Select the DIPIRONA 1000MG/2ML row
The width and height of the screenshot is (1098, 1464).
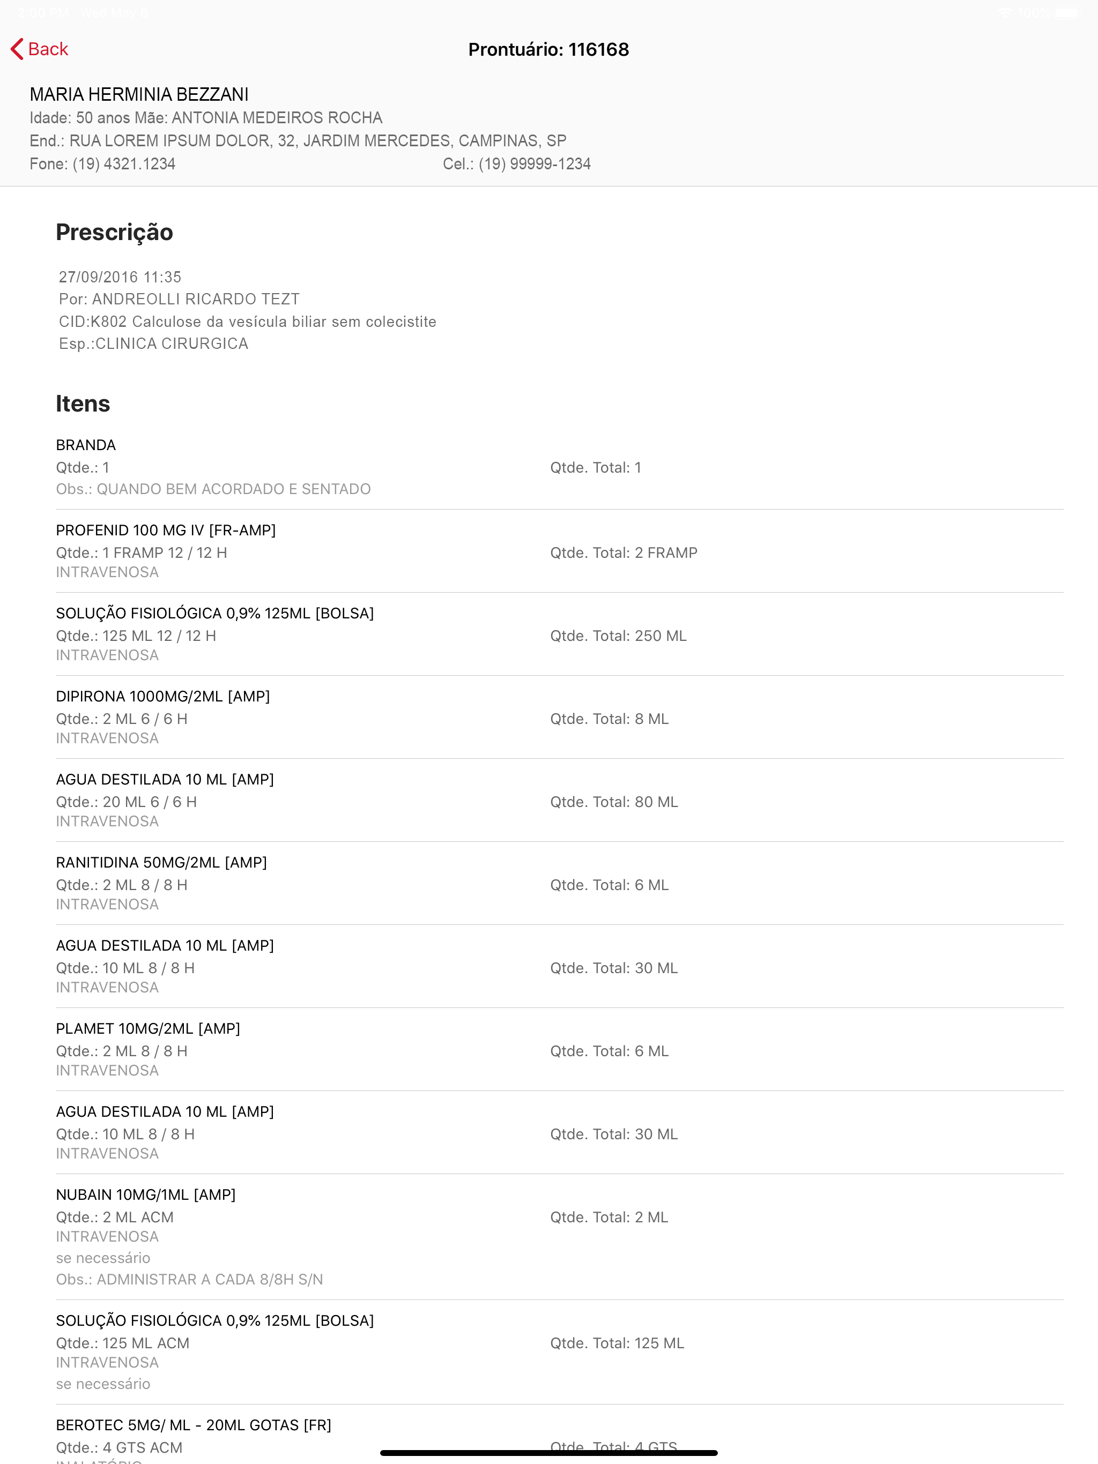(560, 718)
